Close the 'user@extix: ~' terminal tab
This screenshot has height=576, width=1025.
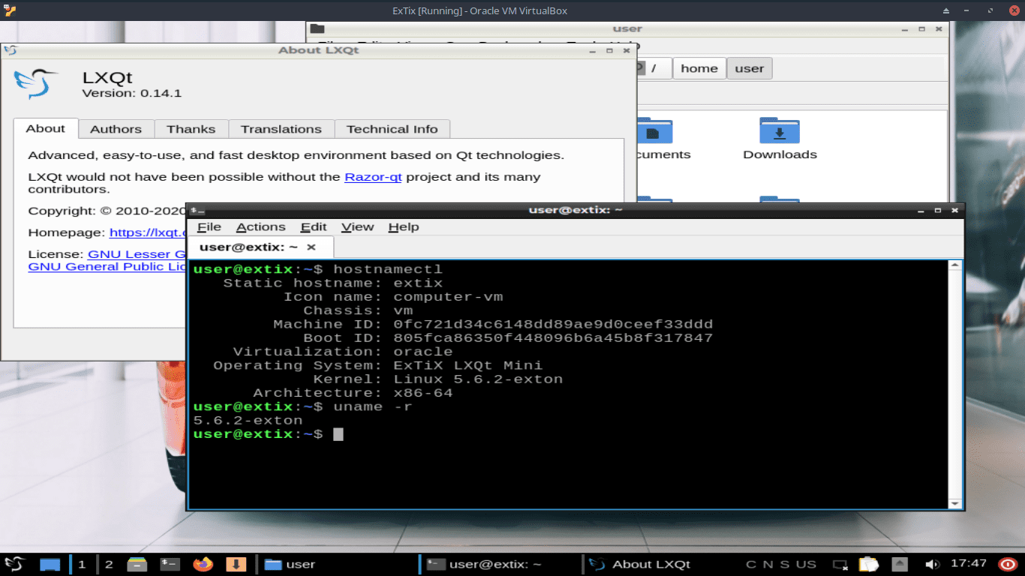(x=311, y=247)
